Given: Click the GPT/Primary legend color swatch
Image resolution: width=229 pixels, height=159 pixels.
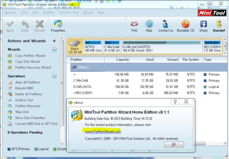Looking at the screenshot, I should [9, 149].
